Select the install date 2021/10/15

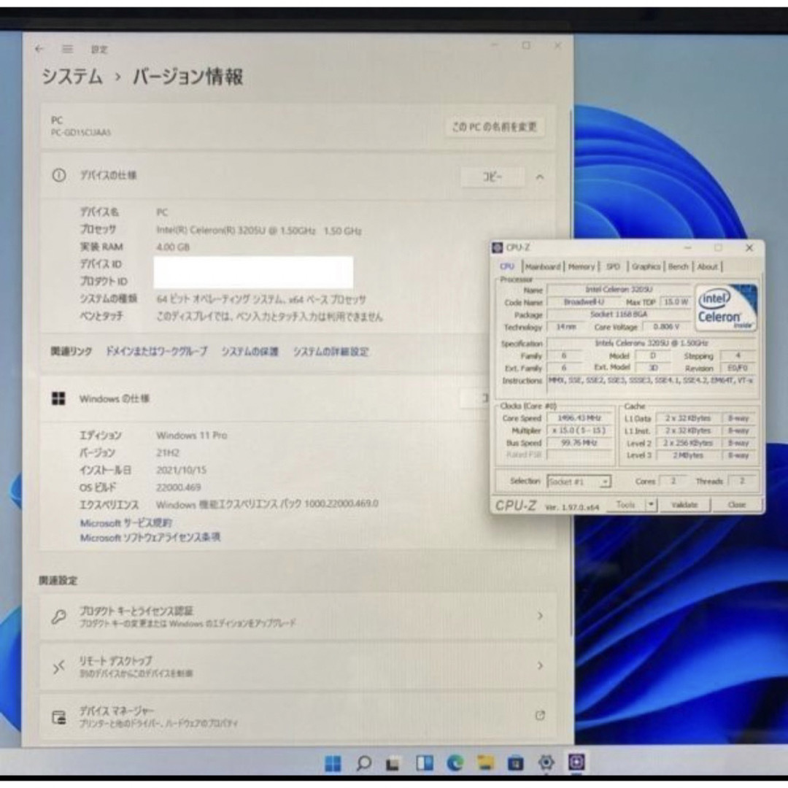[181, 470]
